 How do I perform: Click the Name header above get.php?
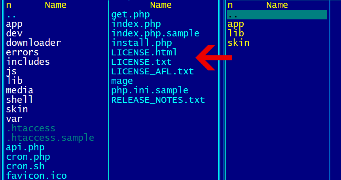tap(161, 5)
